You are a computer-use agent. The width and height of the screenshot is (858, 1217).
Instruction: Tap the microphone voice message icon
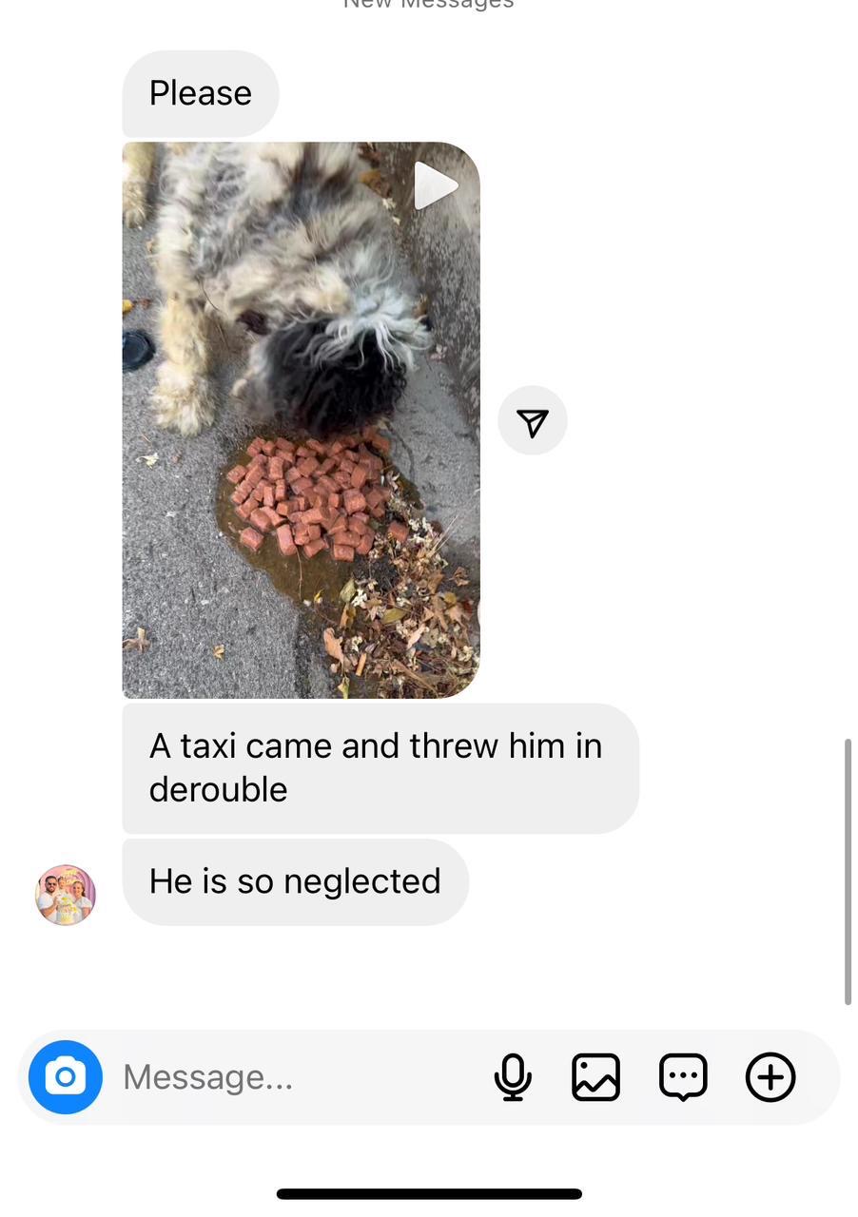point(513,1077)
